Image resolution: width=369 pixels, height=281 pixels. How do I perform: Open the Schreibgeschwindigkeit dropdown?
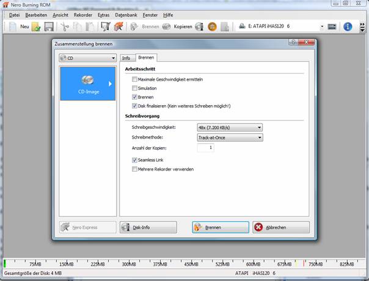pyautogui.click(x=230, y=128)
